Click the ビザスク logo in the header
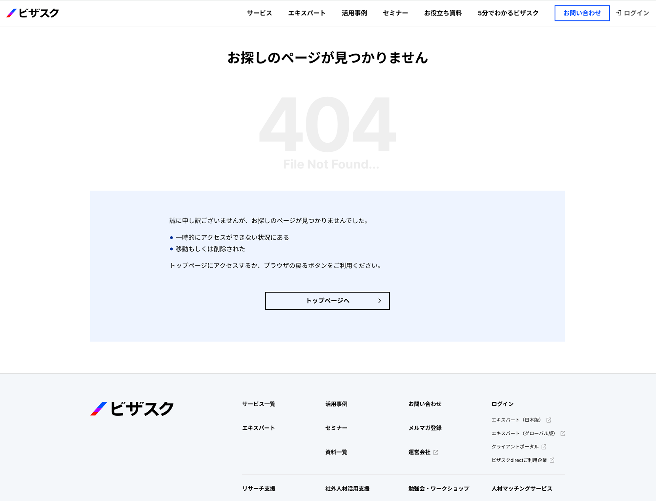656x501 pixels. coord(33,13)
